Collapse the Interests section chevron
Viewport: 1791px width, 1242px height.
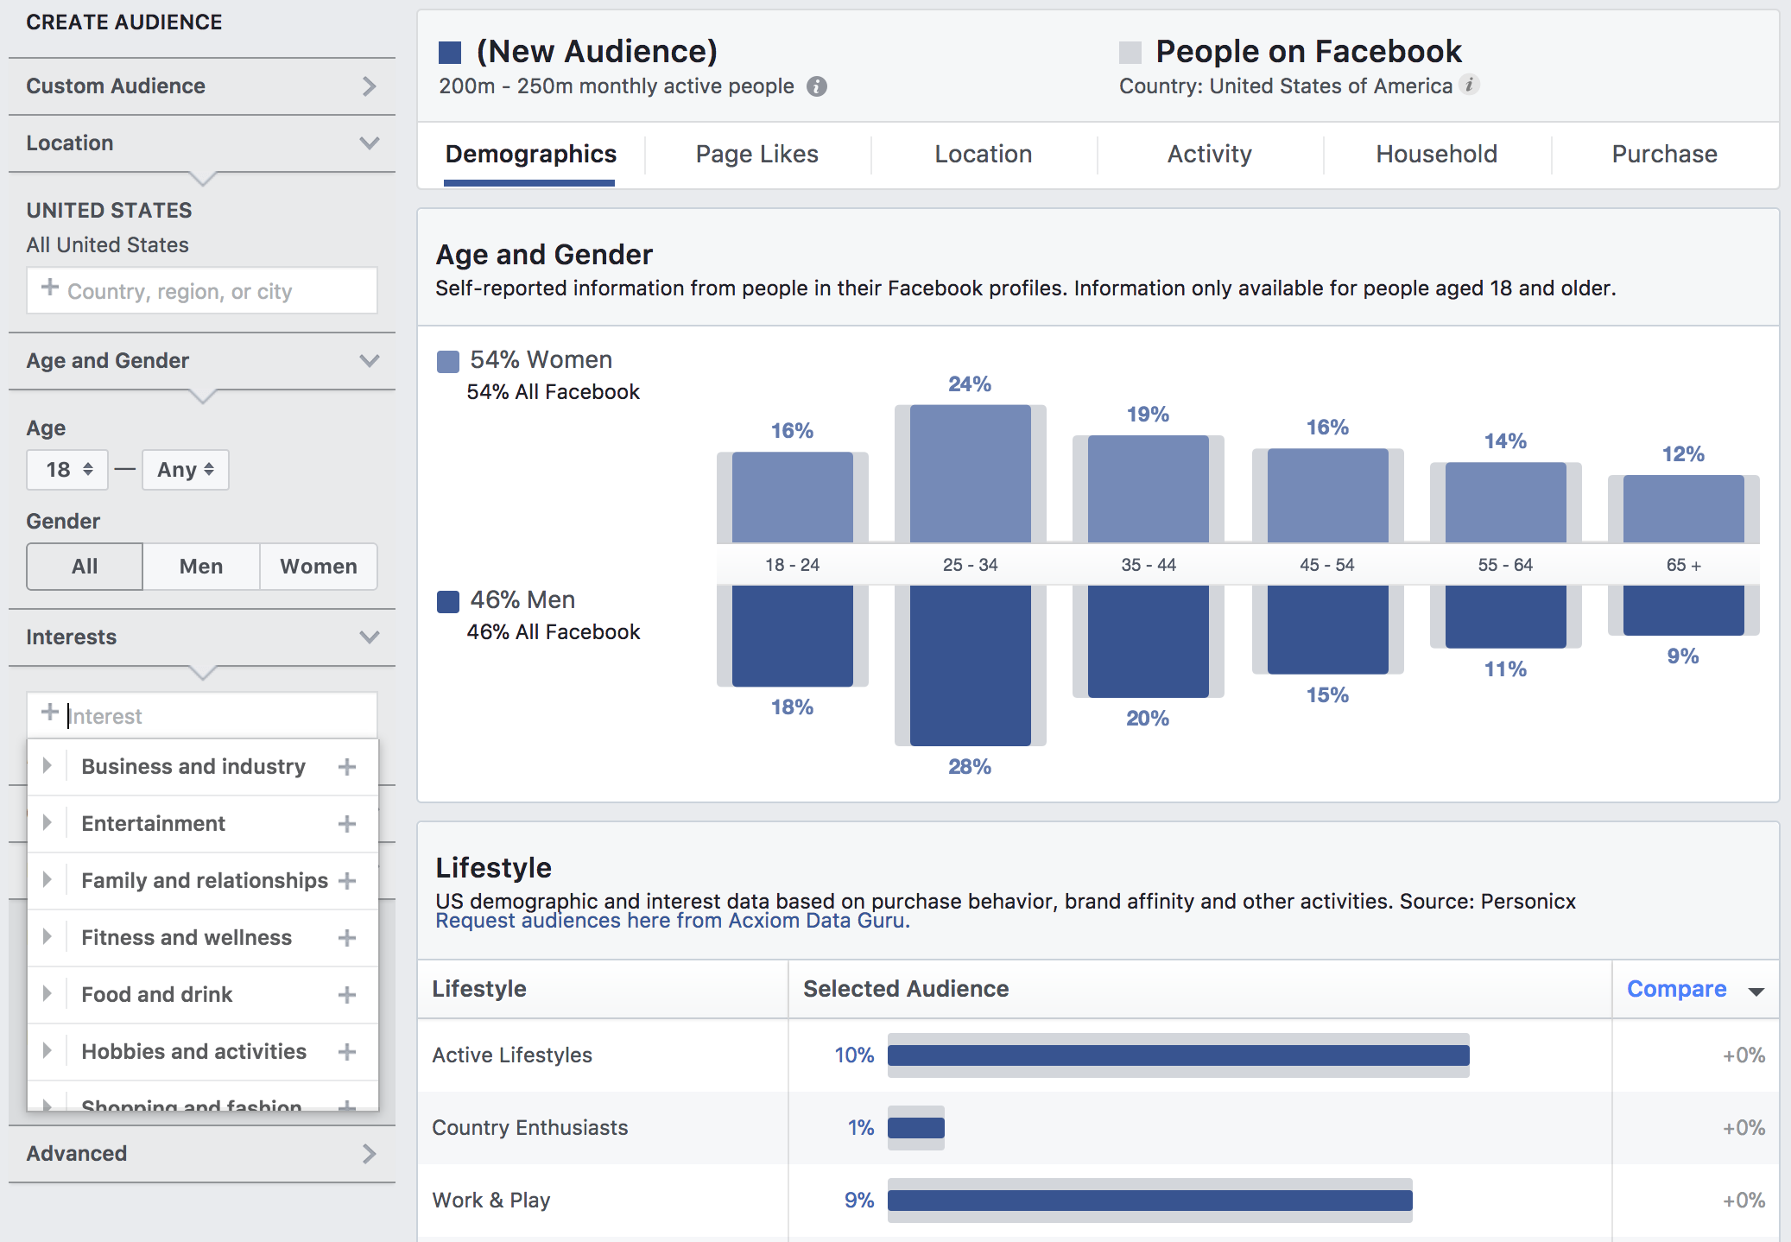point(370,637)
